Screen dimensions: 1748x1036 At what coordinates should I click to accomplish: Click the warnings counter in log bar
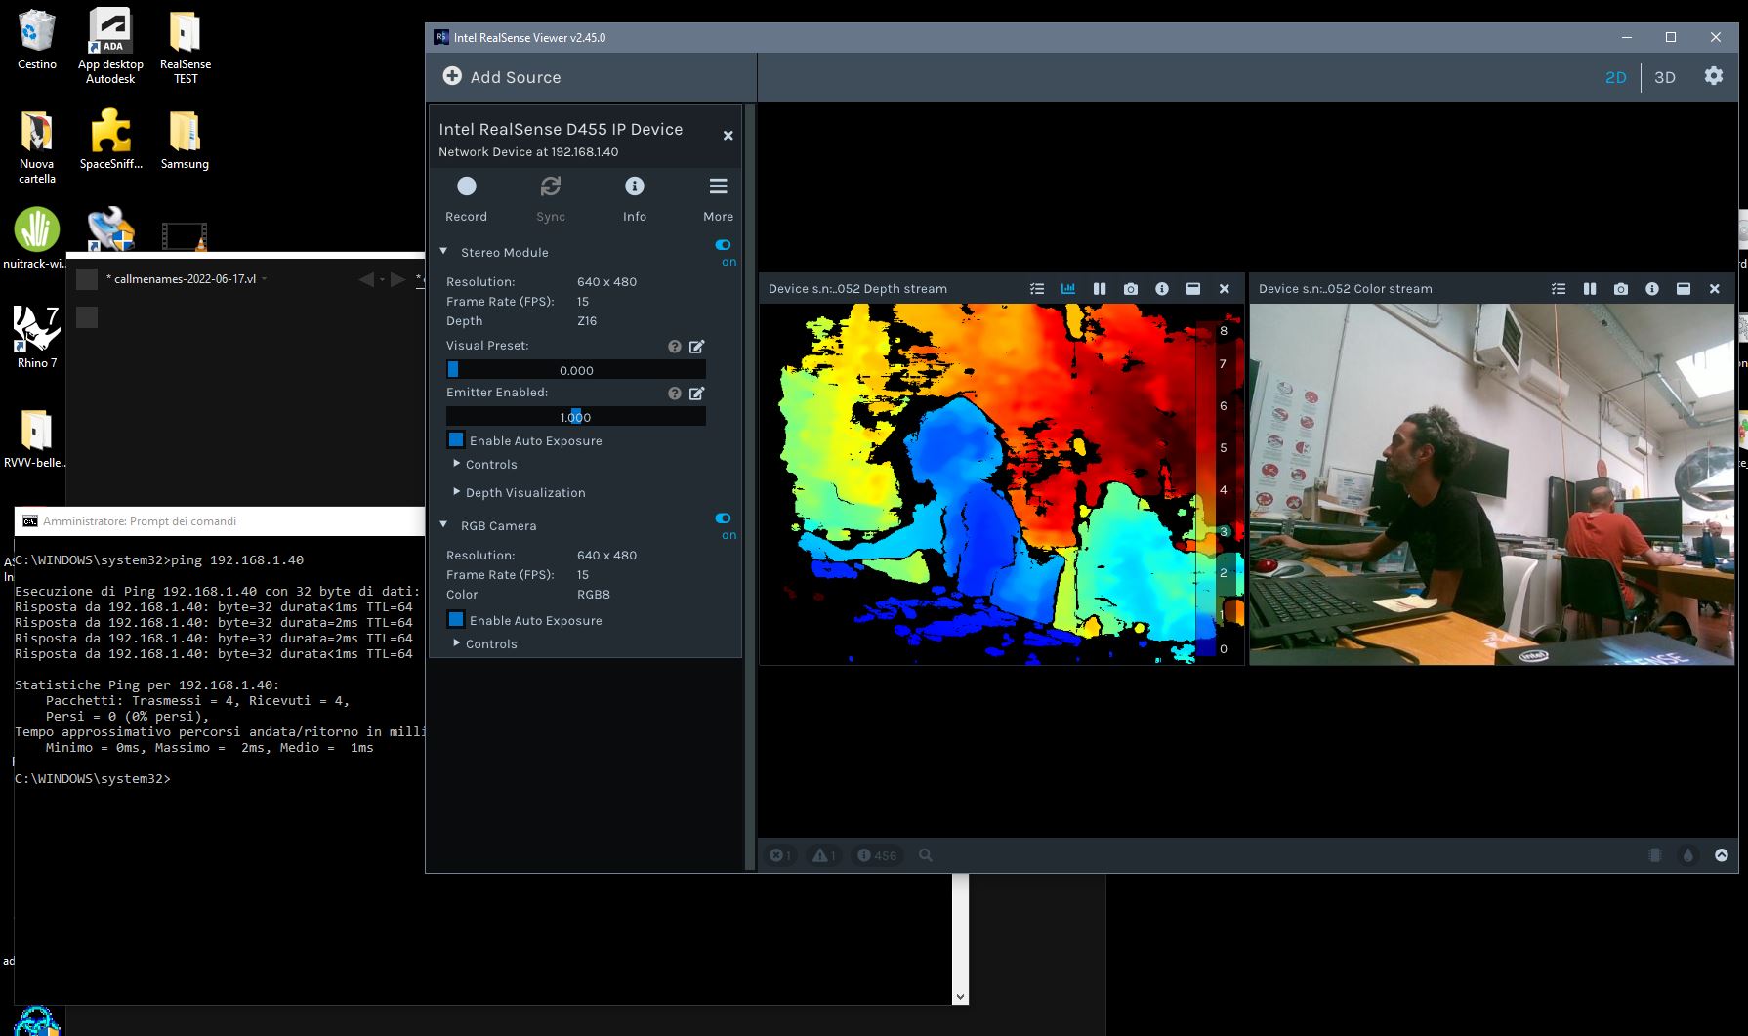point(824,855)
